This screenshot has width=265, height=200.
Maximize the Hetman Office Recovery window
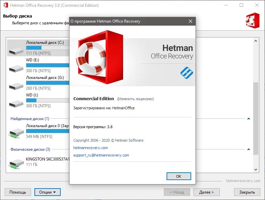click(241, 5)
